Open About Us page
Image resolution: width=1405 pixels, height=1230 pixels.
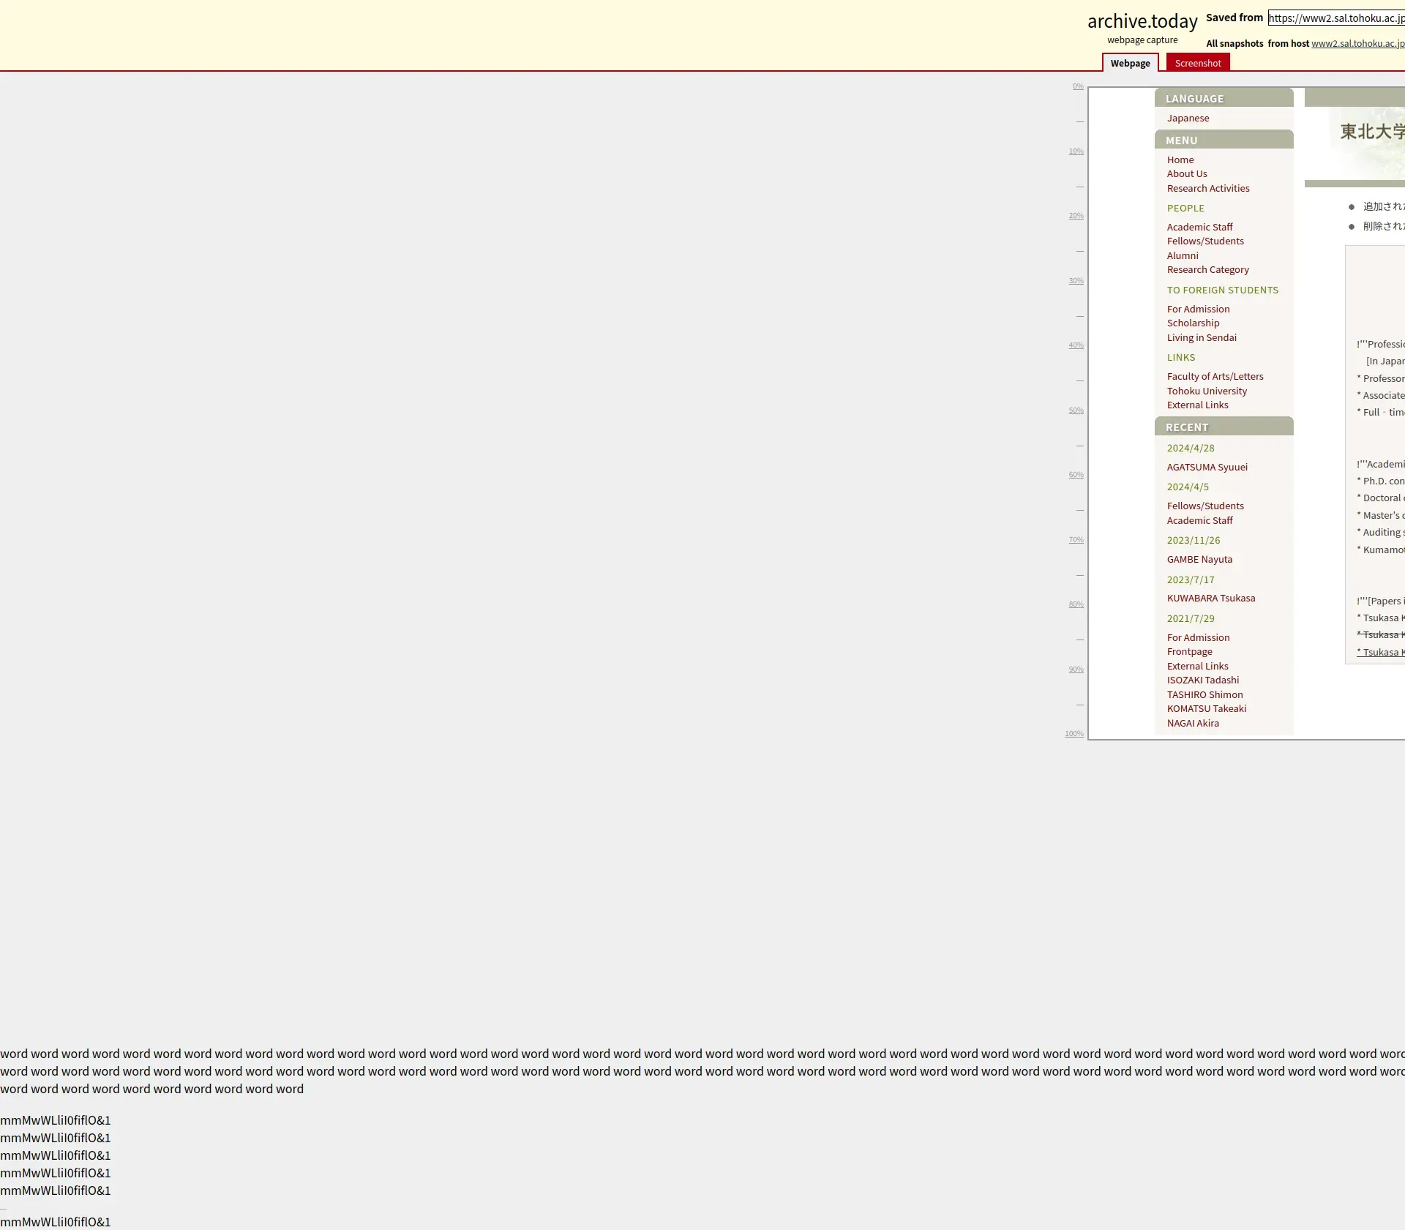pyautogui.click(x=1186, y=173)
